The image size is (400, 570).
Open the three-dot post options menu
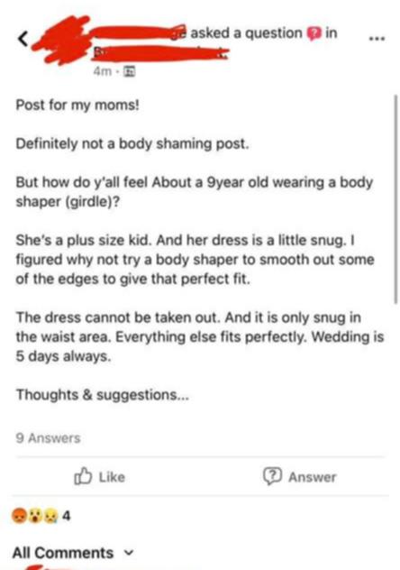coord(377,38)
